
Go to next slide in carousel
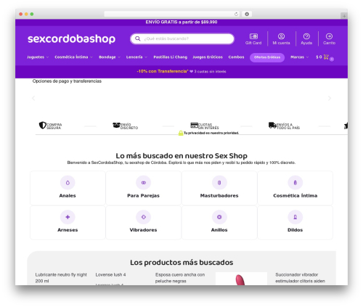[330, 98]
